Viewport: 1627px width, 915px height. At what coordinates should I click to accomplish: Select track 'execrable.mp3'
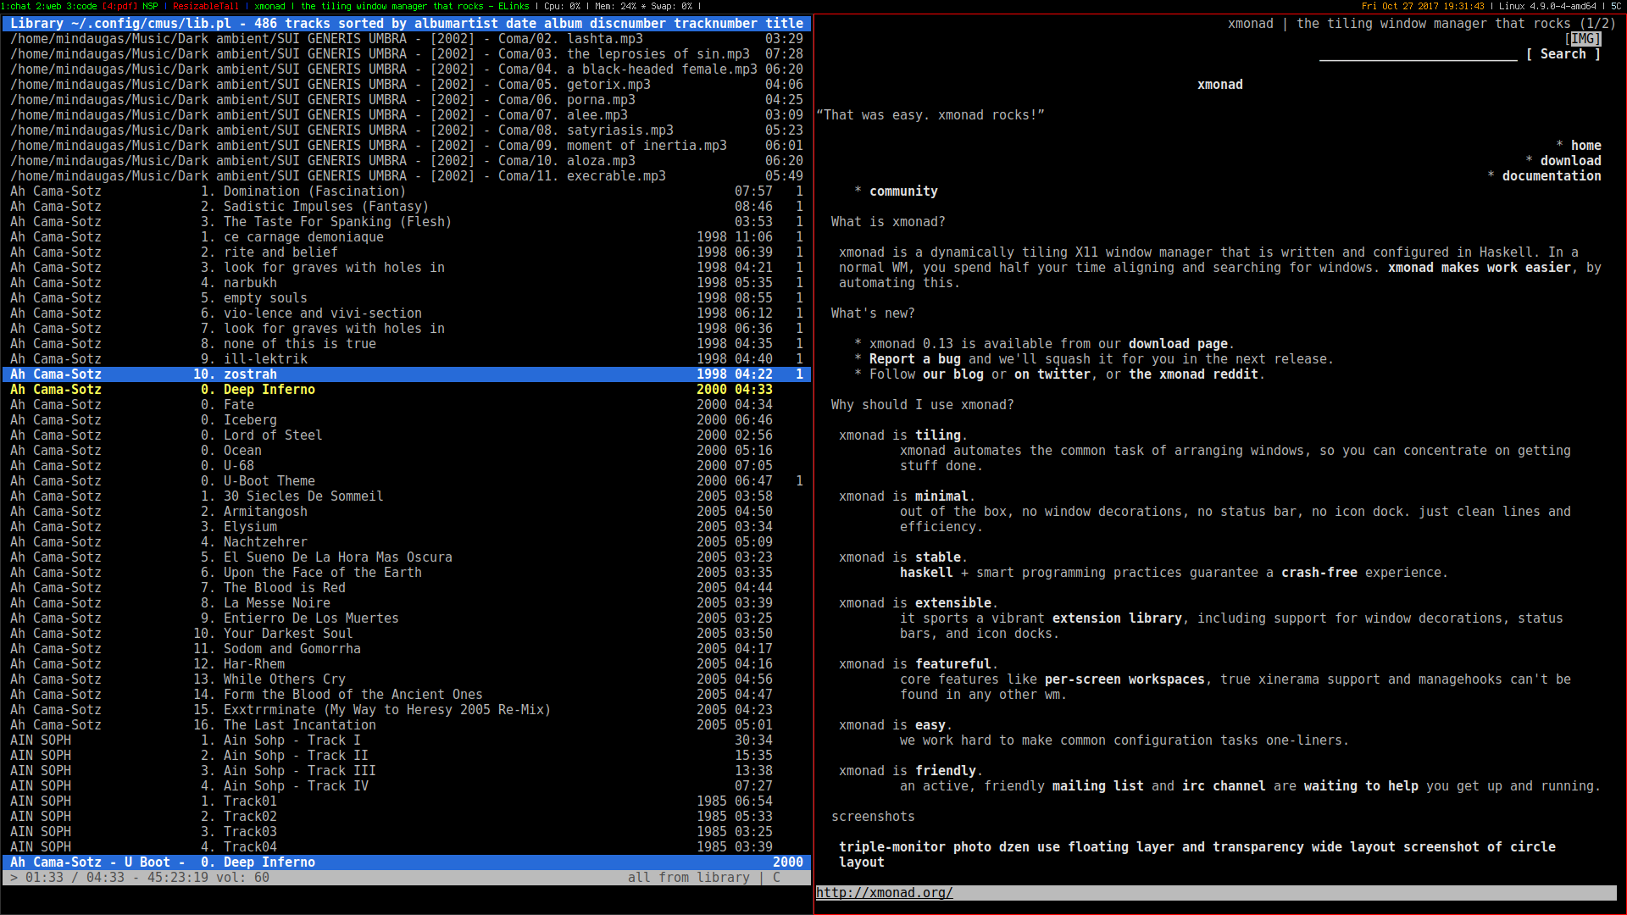[407, 176]
